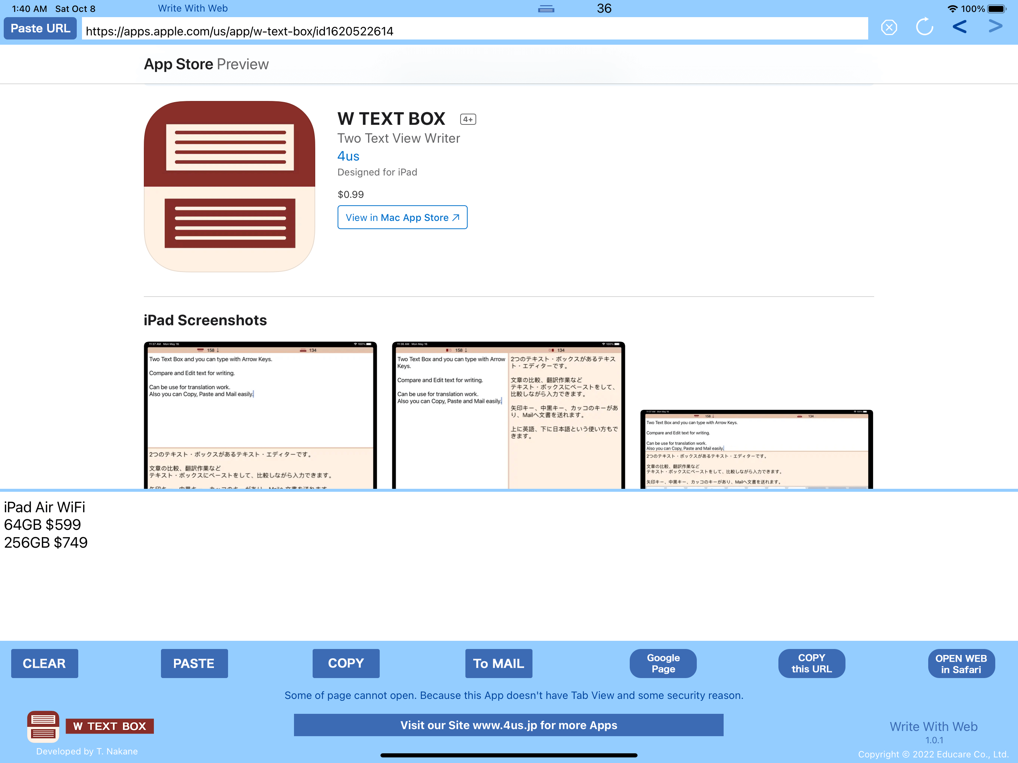
Task: Open the first iPad screenshot thumbnail
Action: 260,415
